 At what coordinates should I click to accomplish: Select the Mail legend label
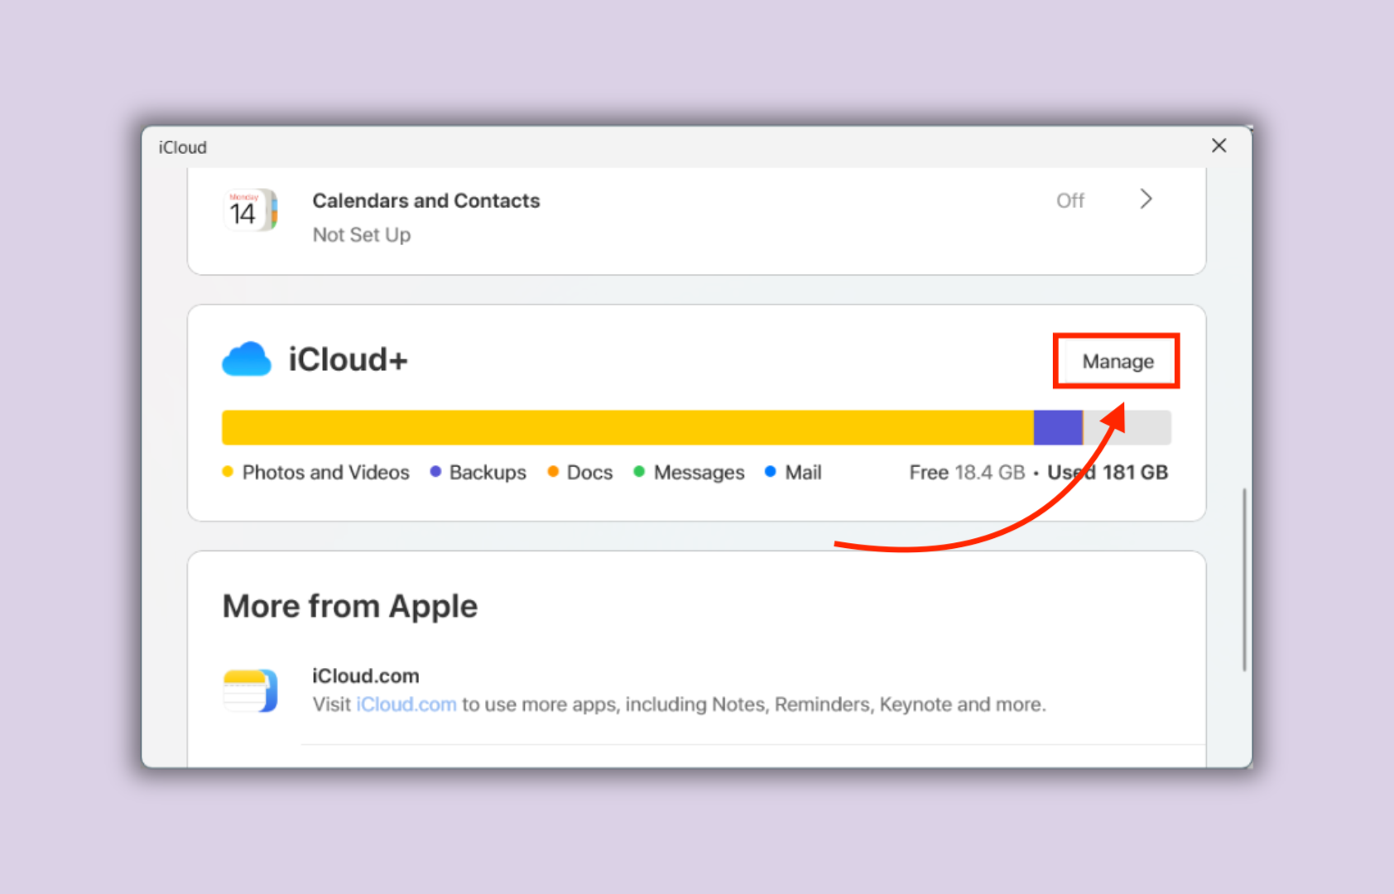[x=803, y=473]
